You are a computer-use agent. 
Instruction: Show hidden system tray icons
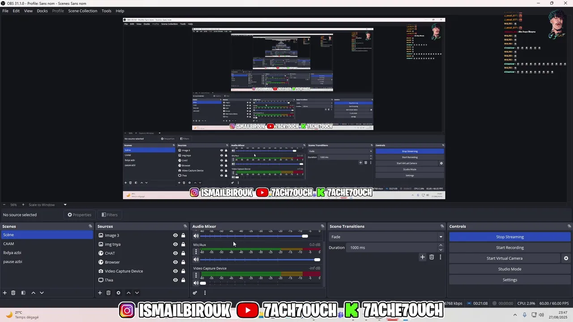(514, 315)
